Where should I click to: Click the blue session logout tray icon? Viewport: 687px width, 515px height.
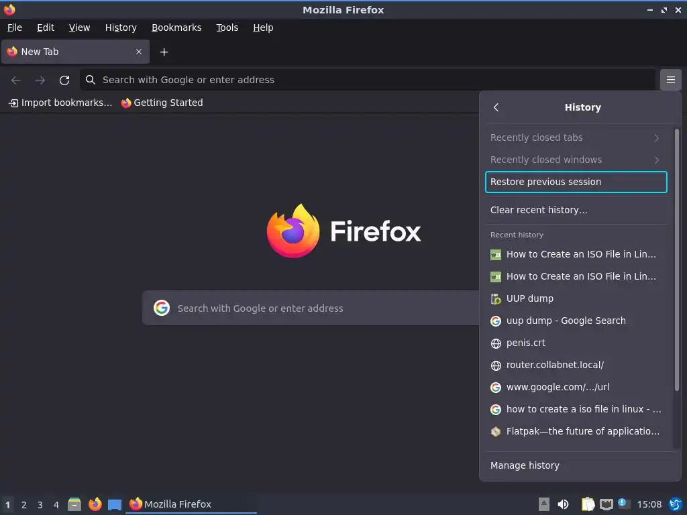click(x=676, y=504)
